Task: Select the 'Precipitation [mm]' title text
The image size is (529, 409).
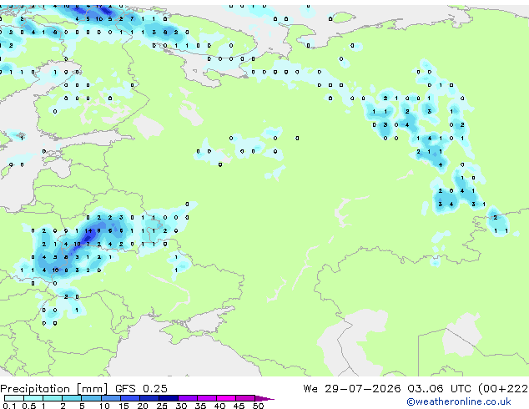Action: tap(54, 389)
